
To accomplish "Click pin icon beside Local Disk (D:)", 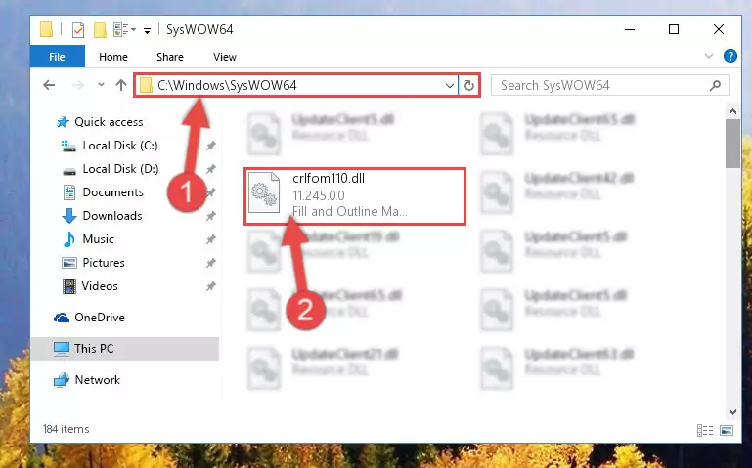I will coord(211,169).
